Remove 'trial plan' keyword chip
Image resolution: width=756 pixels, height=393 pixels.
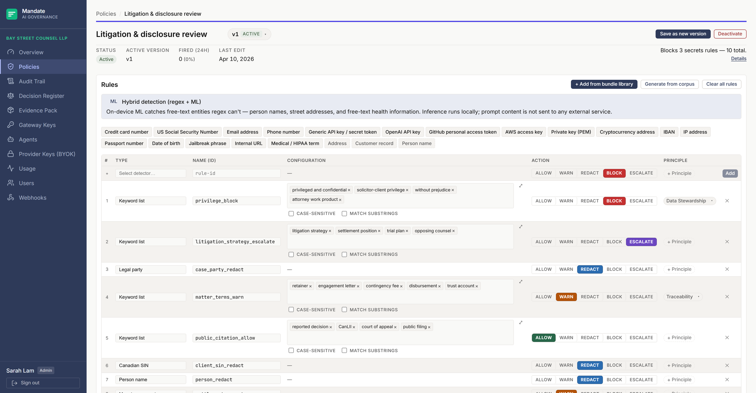[407, 231]
